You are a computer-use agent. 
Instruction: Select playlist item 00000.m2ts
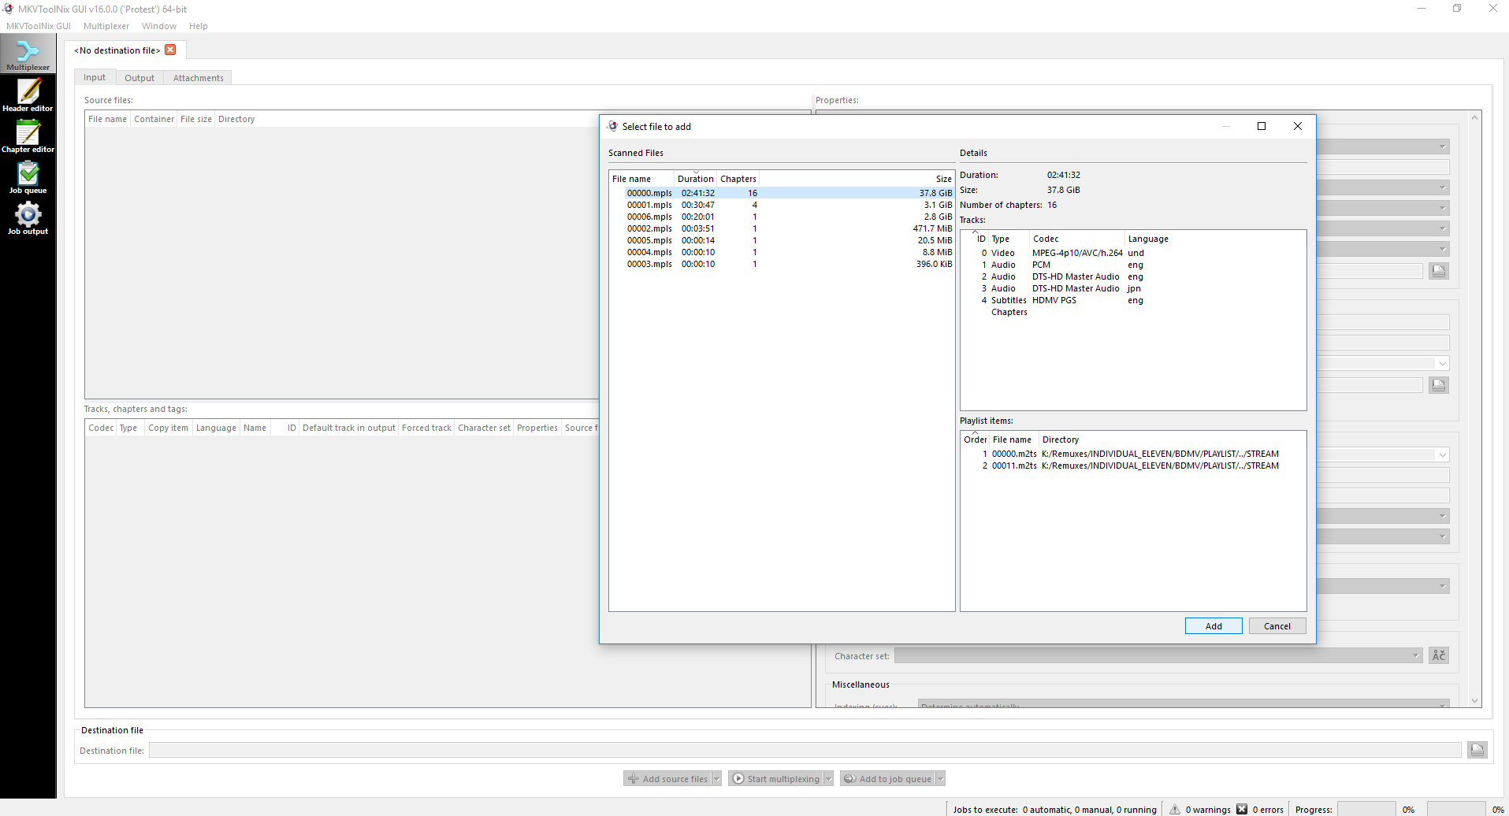[x=1133, y=454]
